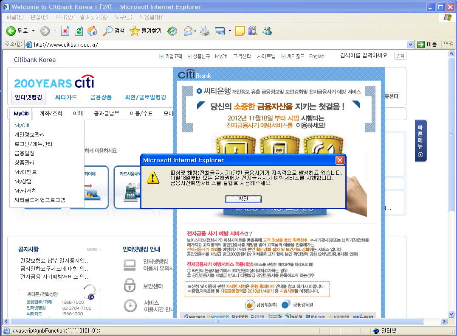The height and width of the screenshot is (336, 457).
Task: Expand the 상품신규 dropdown
Action: tap(189, 56)
